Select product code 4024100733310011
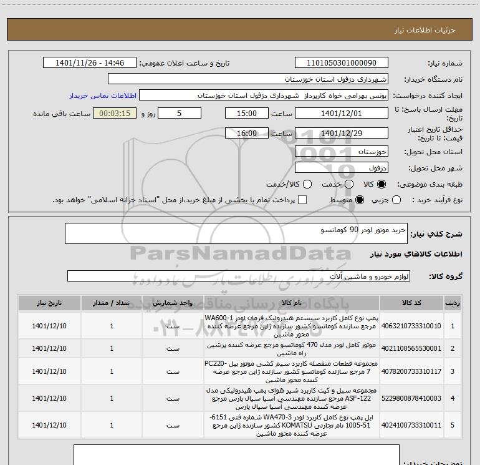Viewport: 480px width, 465px height. pyautogui.click(x=411, y=425)
